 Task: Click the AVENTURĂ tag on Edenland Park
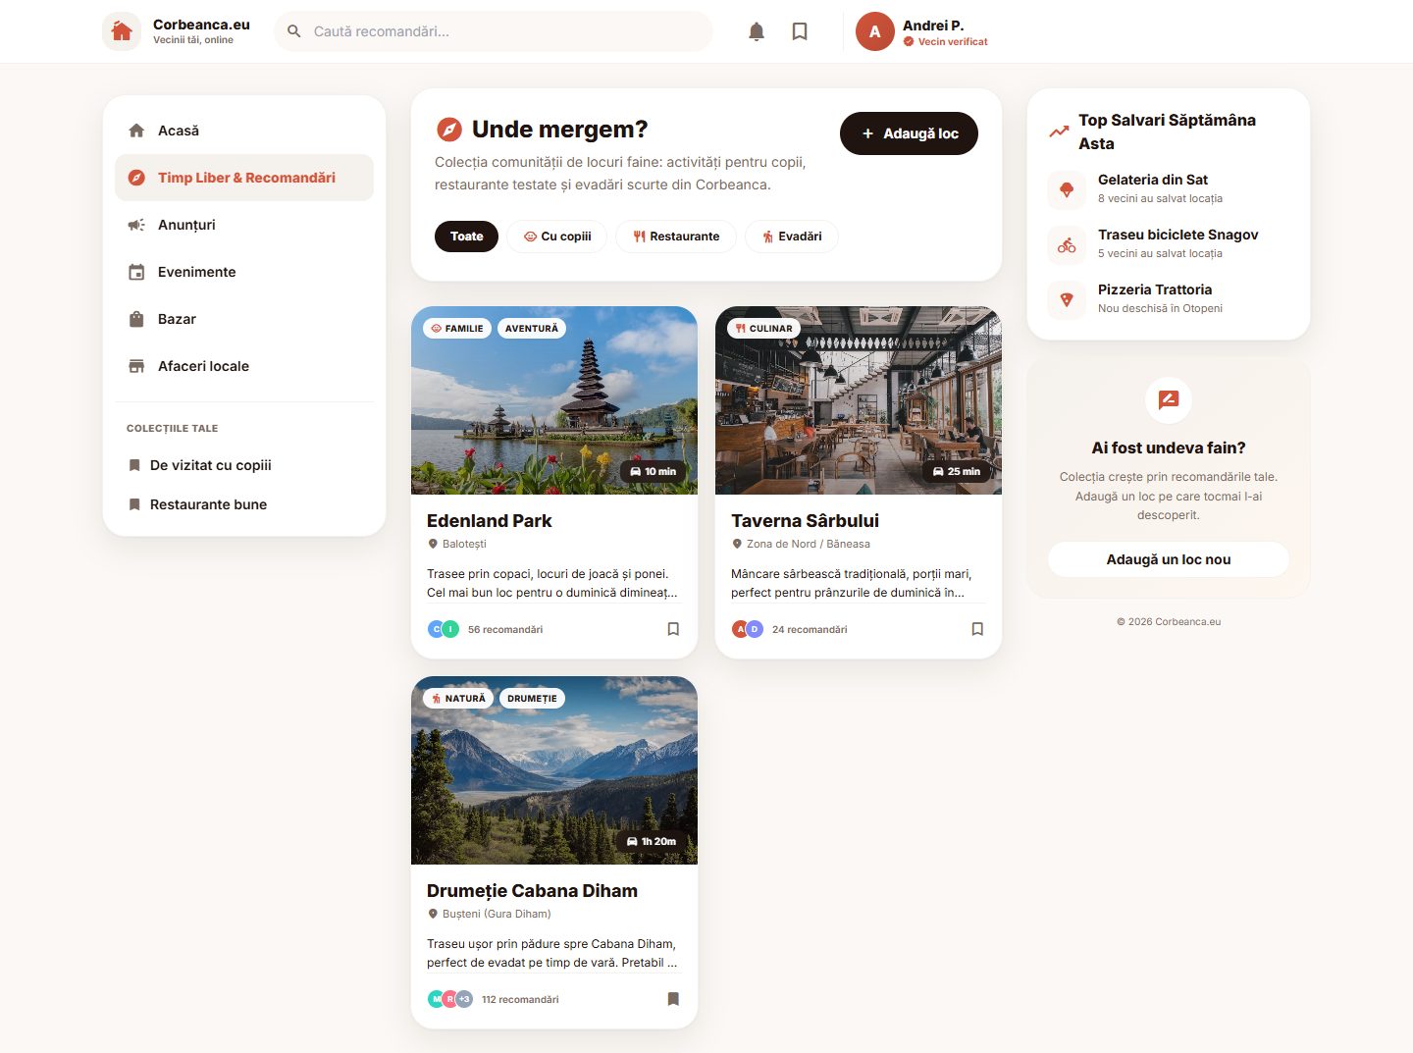[532, 329]
